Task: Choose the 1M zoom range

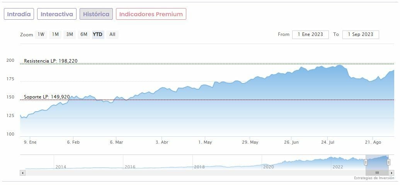Action: (x=55, y=34)
